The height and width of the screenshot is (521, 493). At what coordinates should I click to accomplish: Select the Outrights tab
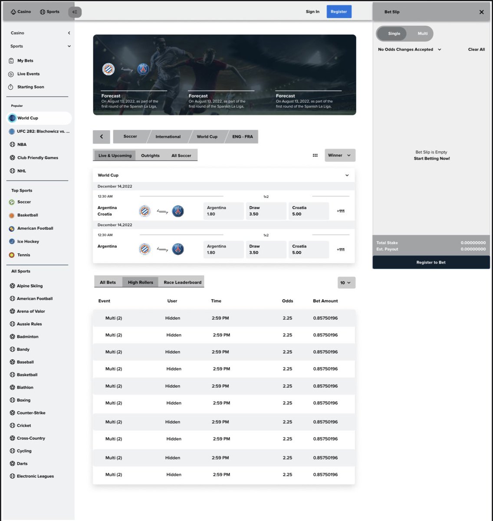(150, 155)
